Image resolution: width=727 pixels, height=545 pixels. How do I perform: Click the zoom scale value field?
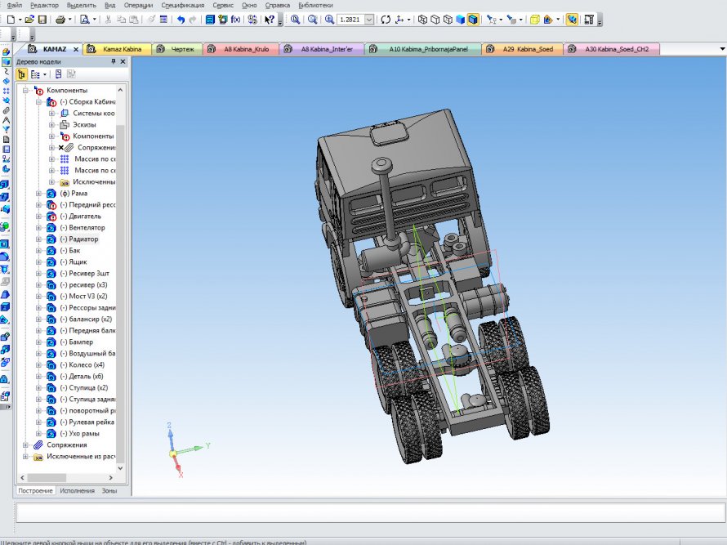pyautogui.click(x=350, y=20)
